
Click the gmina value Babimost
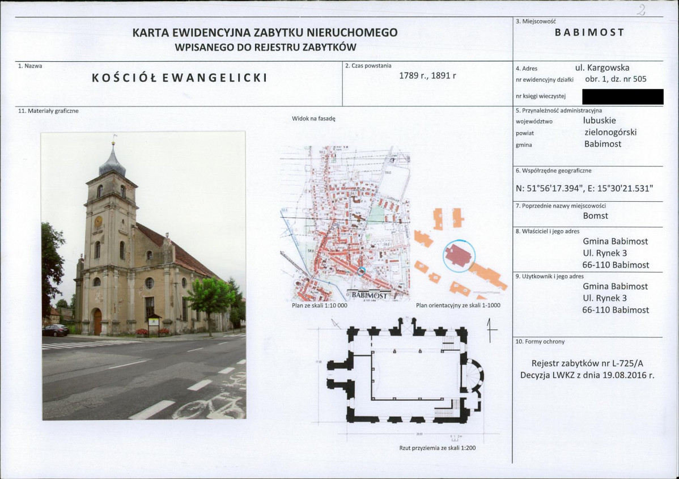pos(603,144)
